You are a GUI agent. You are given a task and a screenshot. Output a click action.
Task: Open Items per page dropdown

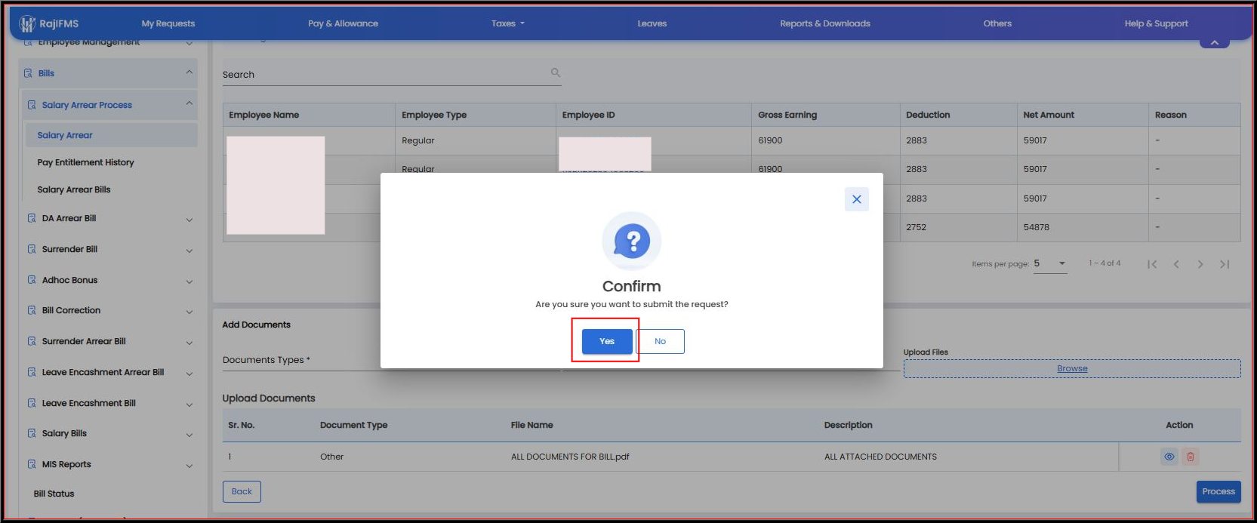coord(1050,263)
